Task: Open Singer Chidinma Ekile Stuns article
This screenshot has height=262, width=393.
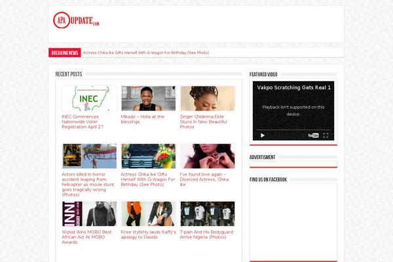Action: (x=203, y=122)
